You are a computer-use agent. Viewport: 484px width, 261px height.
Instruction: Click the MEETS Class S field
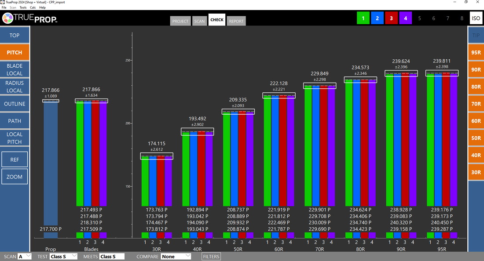point(112,256)
